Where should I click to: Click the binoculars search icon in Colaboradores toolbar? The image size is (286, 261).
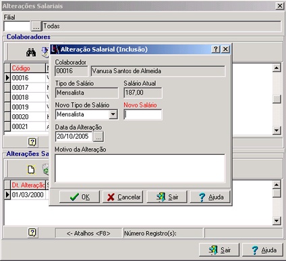pyautogui.click(x=31, y=52)
